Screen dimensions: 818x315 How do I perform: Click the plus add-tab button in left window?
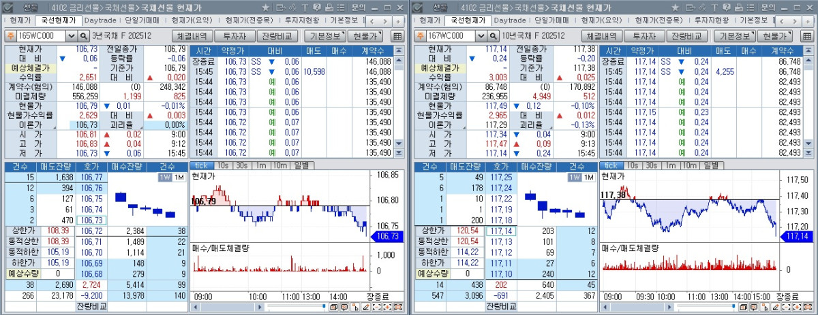click(398, 21)
